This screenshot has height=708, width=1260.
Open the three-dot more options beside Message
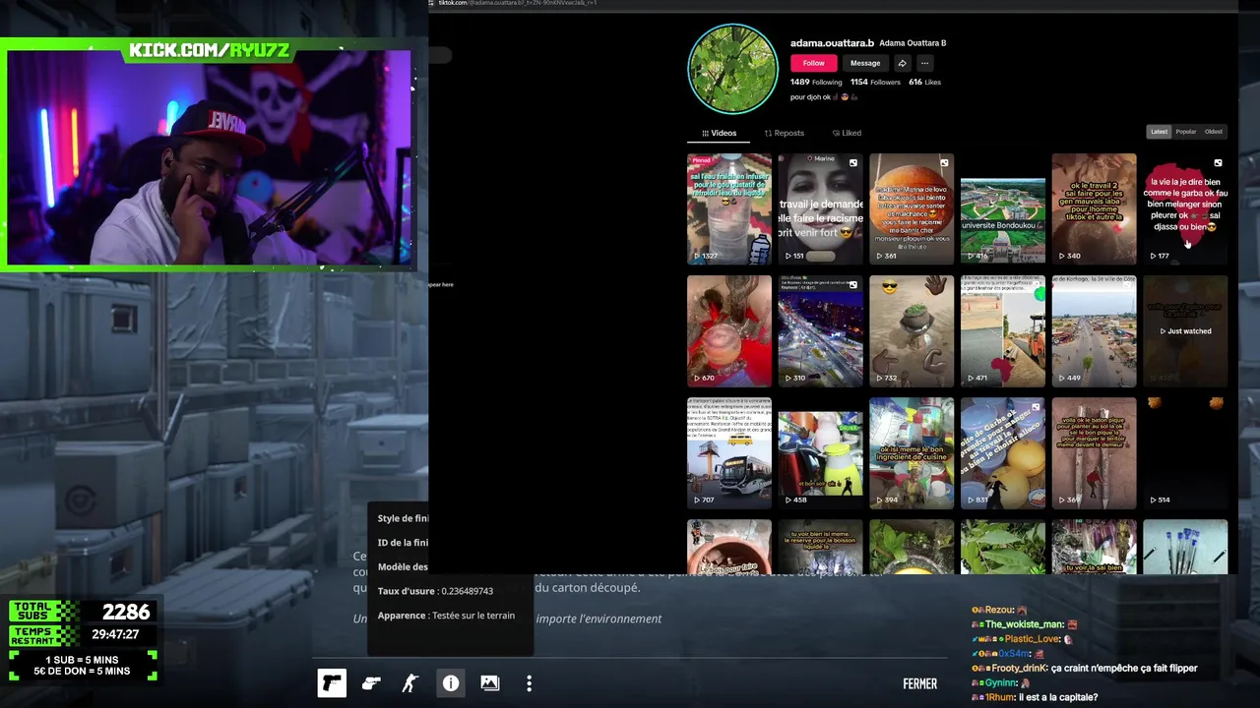click(924, 63)
